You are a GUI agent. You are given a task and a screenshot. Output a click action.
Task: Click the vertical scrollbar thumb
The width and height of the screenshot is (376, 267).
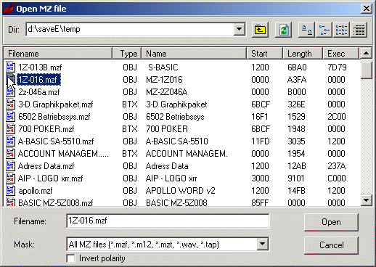pyautogui.click(x=366, y=70)
